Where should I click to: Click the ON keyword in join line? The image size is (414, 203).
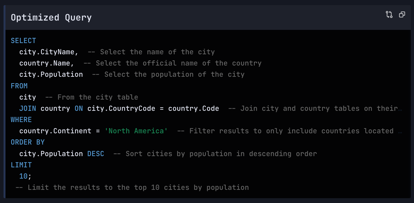tap(79, 109)
